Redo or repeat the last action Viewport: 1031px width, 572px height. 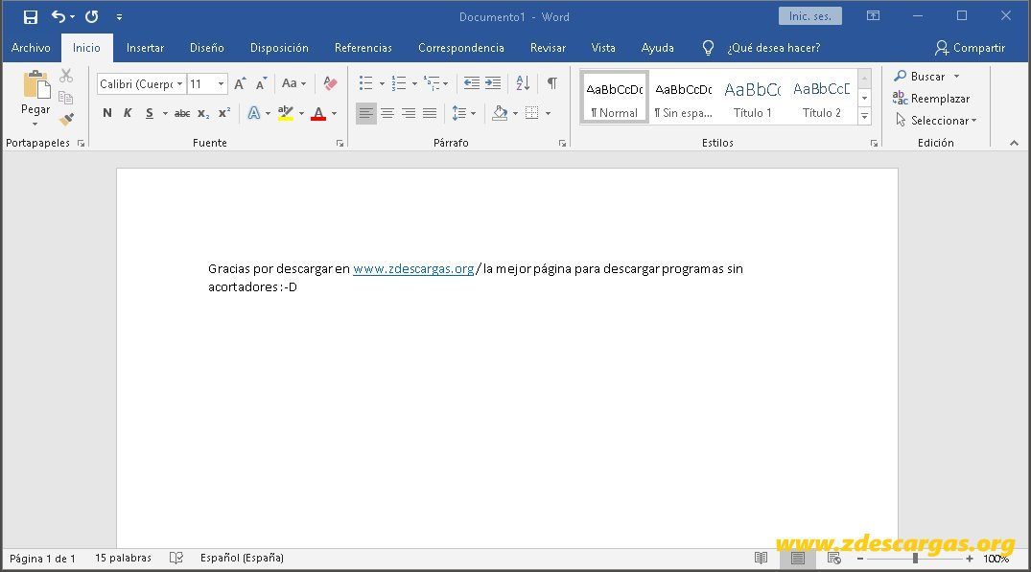91,16
